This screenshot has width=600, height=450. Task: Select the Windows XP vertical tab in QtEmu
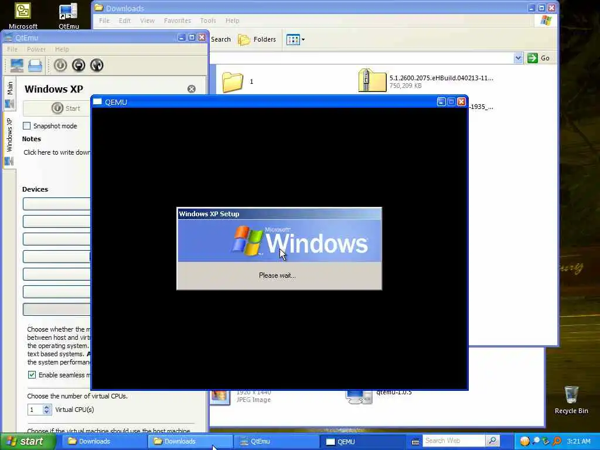[x=9, y=141]
